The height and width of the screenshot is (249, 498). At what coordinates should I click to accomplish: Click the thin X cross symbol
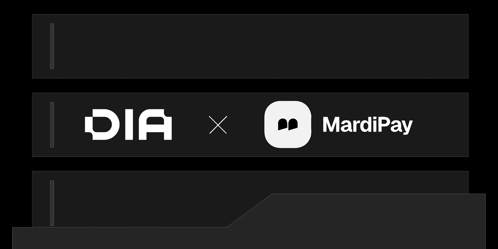pyautogui.click(x=218, y=125)
